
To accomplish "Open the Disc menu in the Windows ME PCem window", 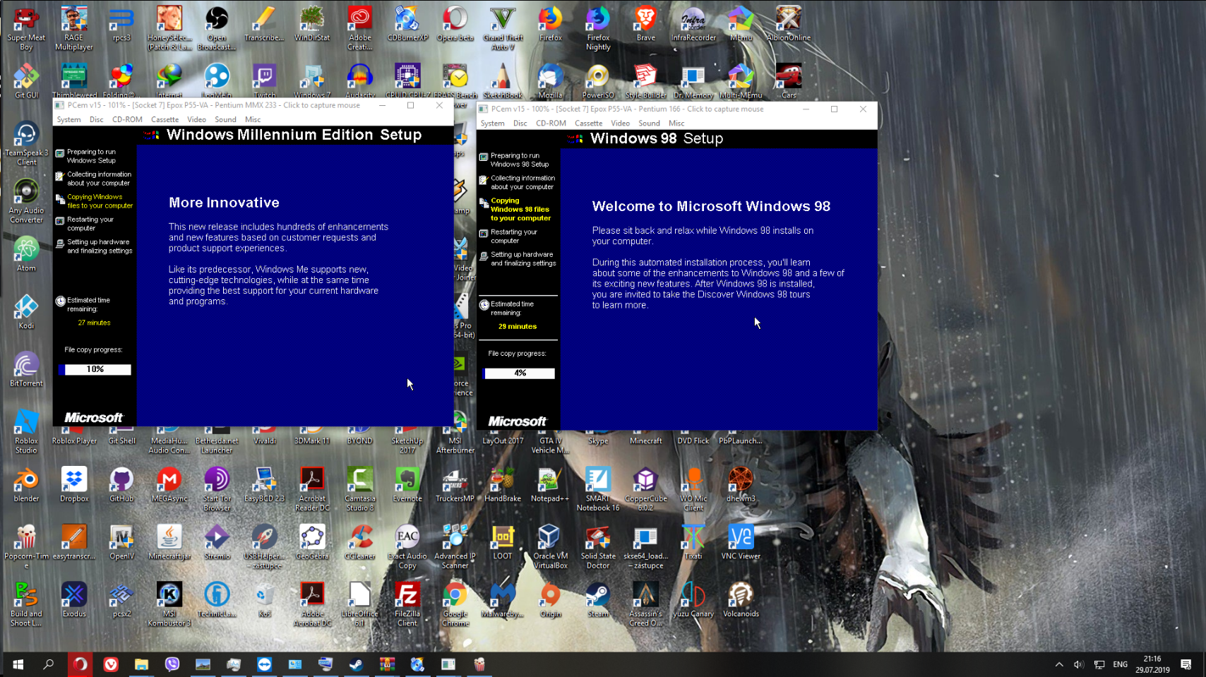I will (x=96, y=119).
